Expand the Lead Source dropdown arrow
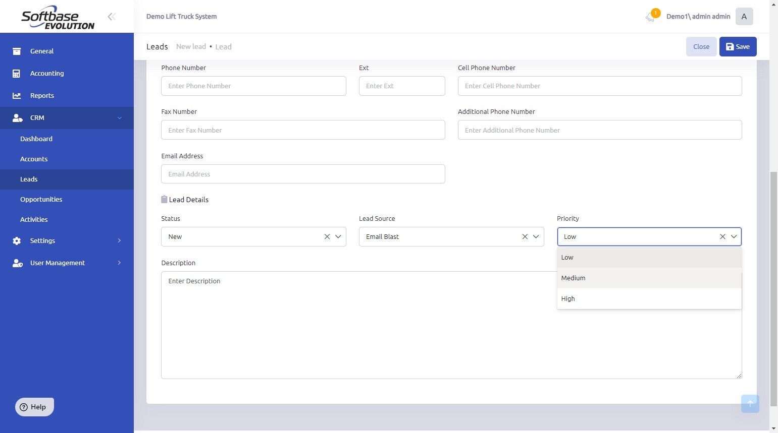The image size is (778, 433). 536,237
